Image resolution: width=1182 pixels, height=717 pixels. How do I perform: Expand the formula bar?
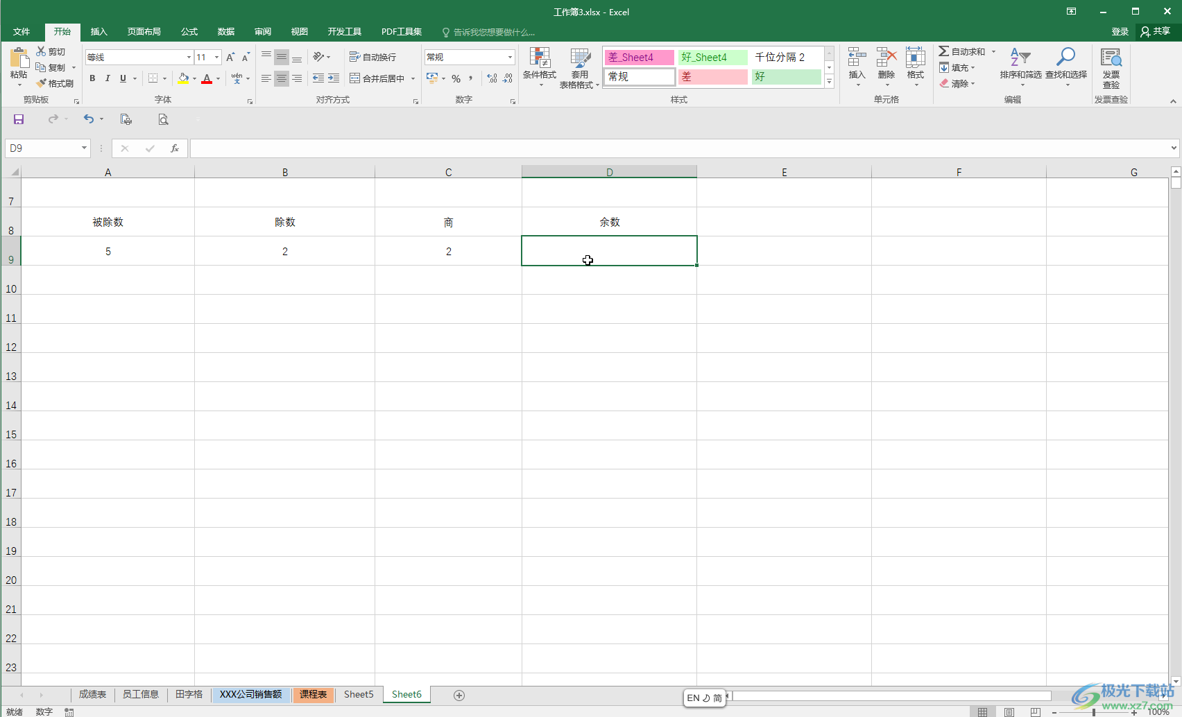pyautogui.click(x=1174, y=148)
